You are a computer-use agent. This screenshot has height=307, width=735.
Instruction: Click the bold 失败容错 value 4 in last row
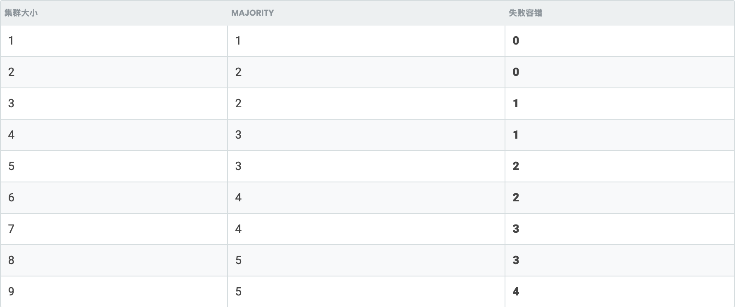tap(516, 292)
